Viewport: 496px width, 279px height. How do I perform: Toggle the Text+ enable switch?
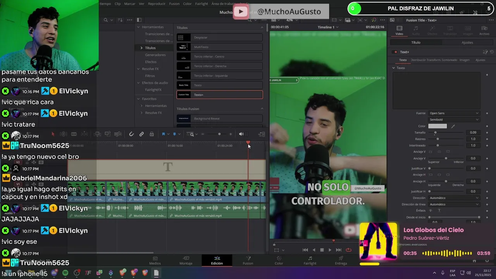395,52
